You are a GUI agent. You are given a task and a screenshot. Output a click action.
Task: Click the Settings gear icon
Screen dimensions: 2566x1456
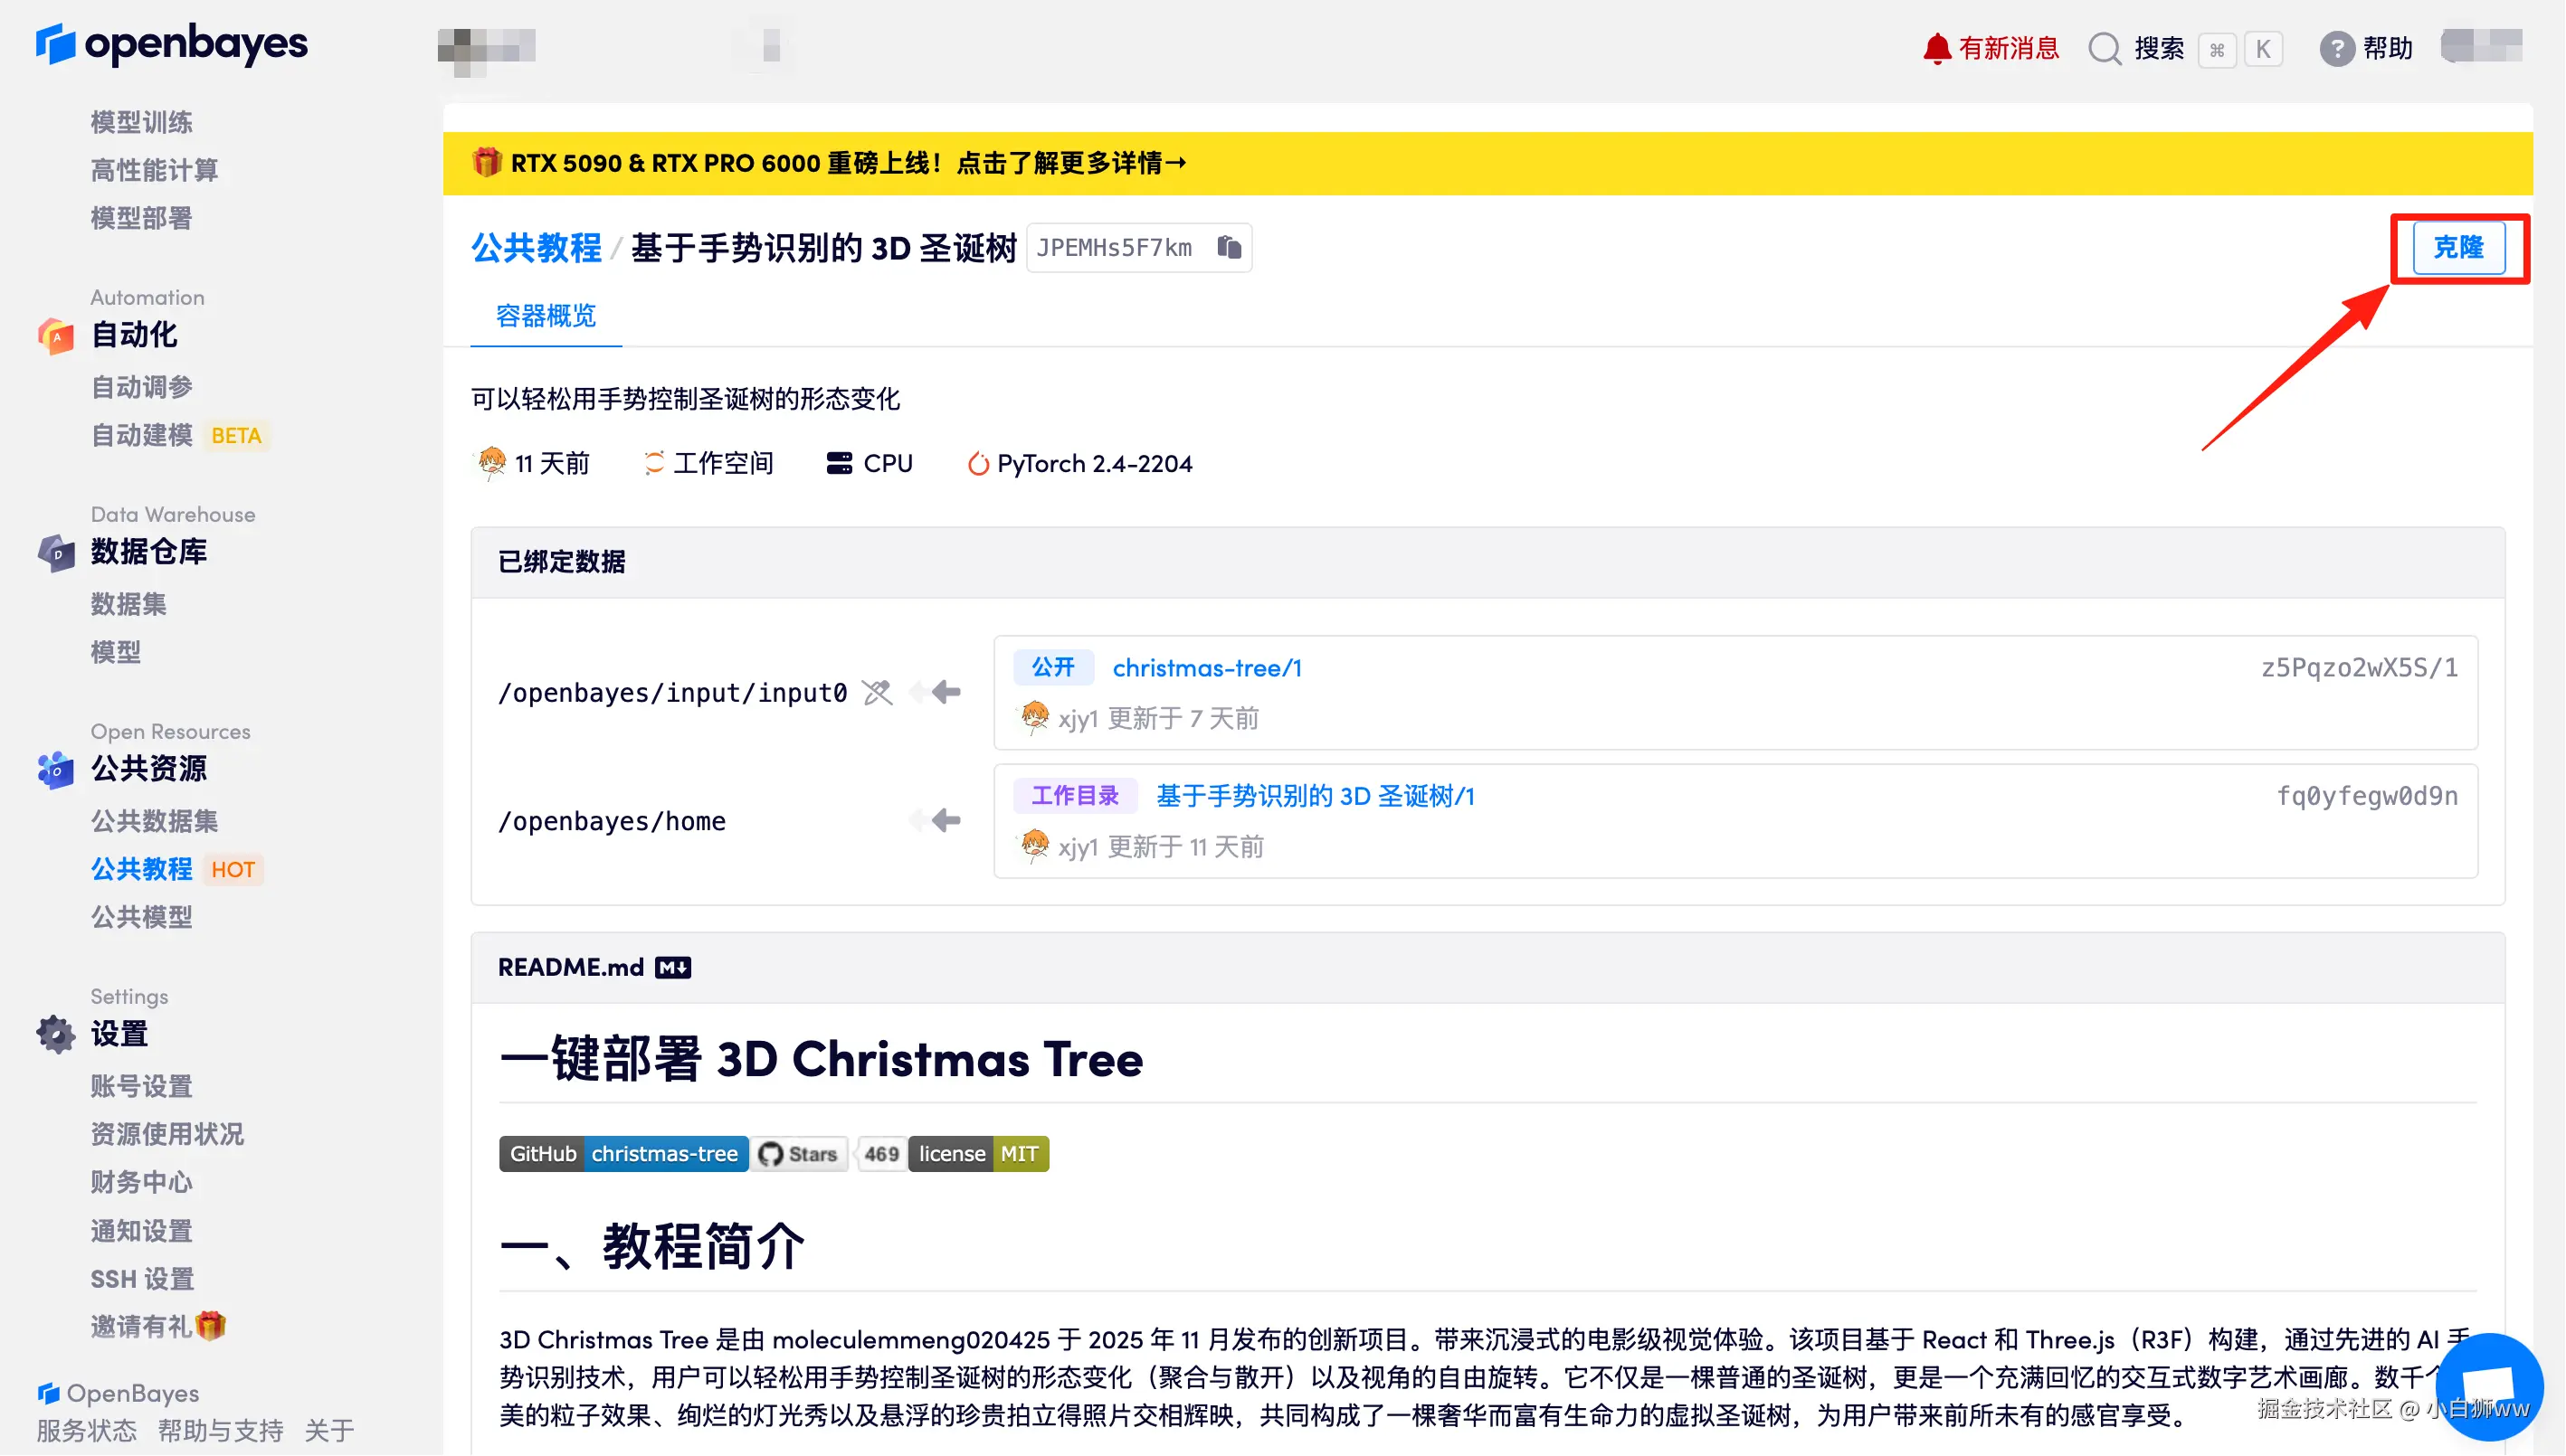pyautogui.click(x=56, y=1034)
